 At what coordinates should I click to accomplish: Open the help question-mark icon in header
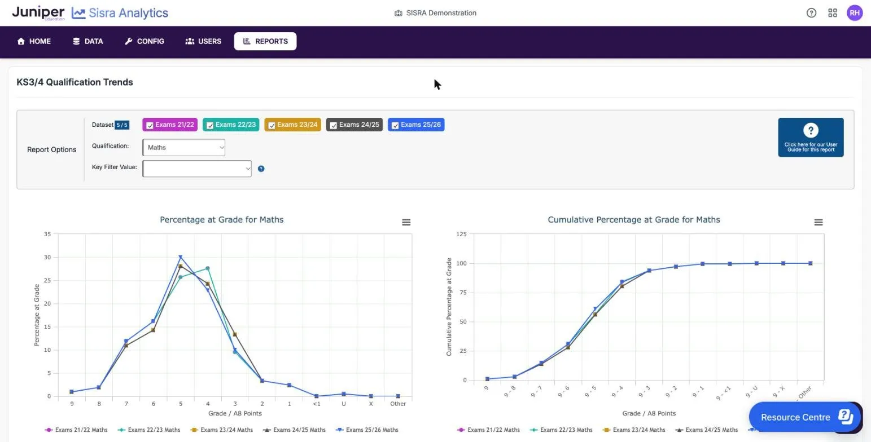pos(811,13)
